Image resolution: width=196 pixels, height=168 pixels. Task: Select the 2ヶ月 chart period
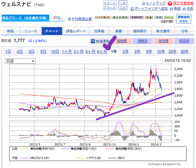78,52
